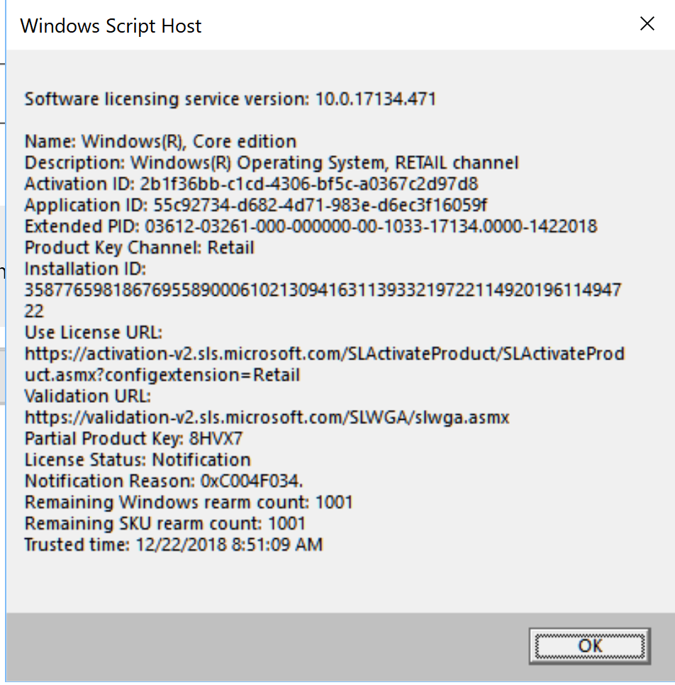675x685 pixels.
Task: Click the Windows Script Host title text
Action: [x=111, y=26]
